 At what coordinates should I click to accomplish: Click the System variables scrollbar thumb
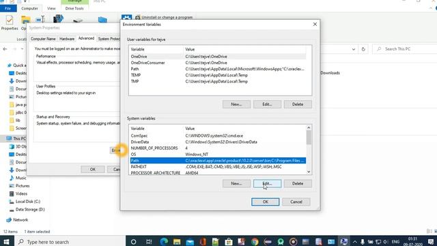click(309, 137)
